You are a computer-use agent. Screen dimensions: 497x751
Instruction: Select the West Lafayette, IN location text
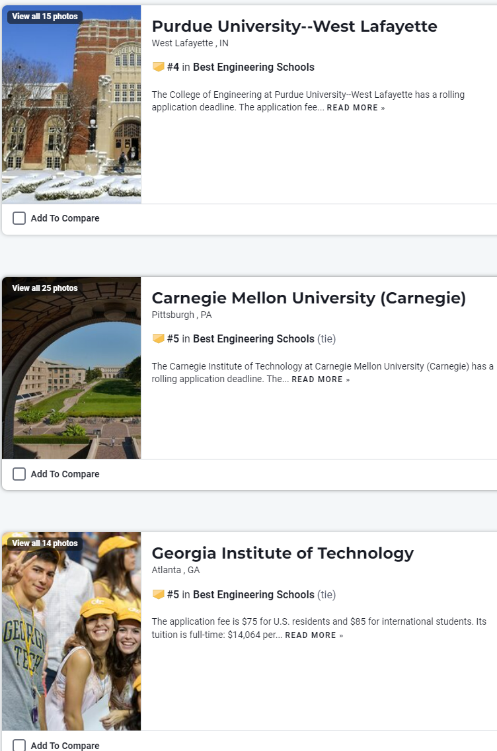[x=190, y=43]
